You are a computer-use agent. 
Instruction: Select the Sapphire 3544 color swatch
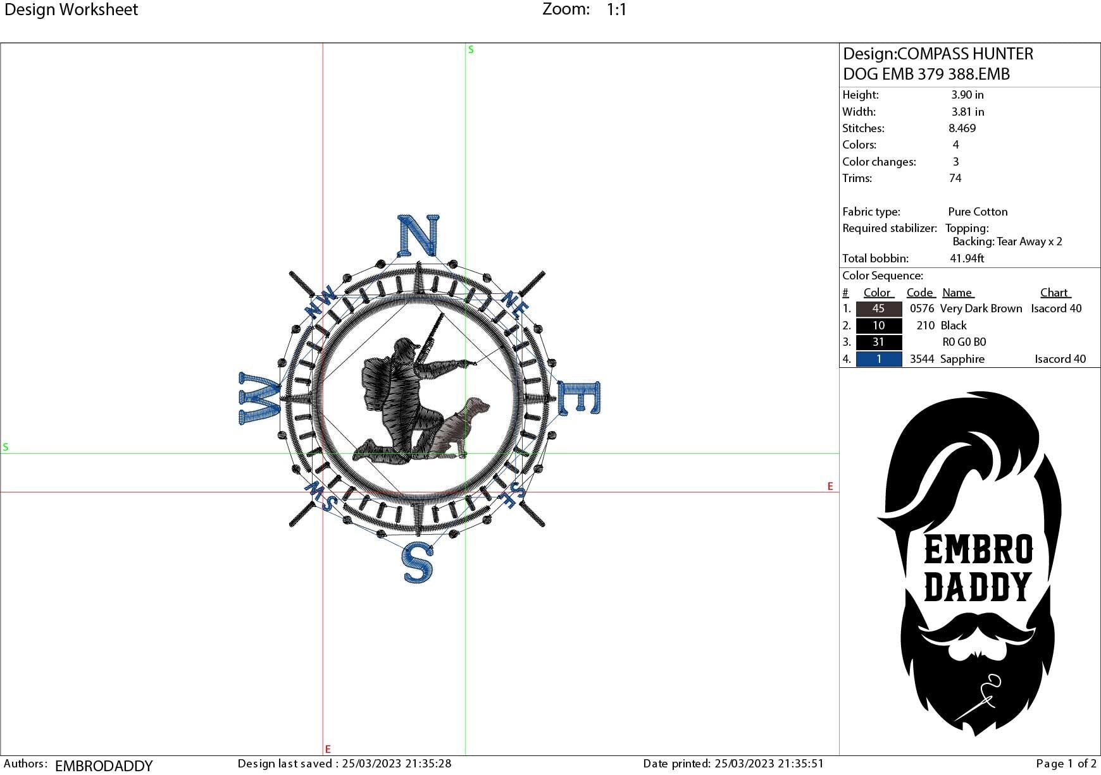click(x=878, y=359)
